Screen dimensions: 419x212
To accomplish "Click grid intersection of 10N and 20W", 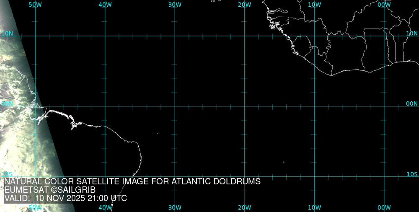I will tap(244, 36).
